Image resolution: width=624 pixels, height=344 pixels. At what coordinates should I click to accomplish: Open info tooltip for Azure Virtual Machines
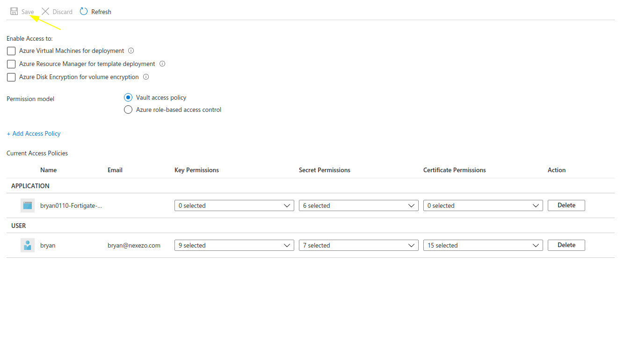coord(131,51)
